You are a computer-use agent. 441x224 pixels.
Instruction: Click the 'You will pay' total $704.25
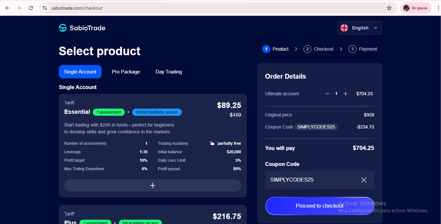(x=363, y=148)
